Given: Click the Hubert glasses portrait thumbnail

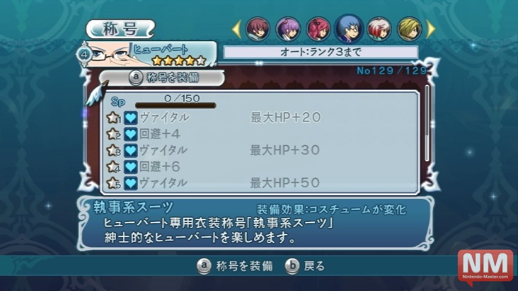Looking at the screenshot, I should point(110,54).
